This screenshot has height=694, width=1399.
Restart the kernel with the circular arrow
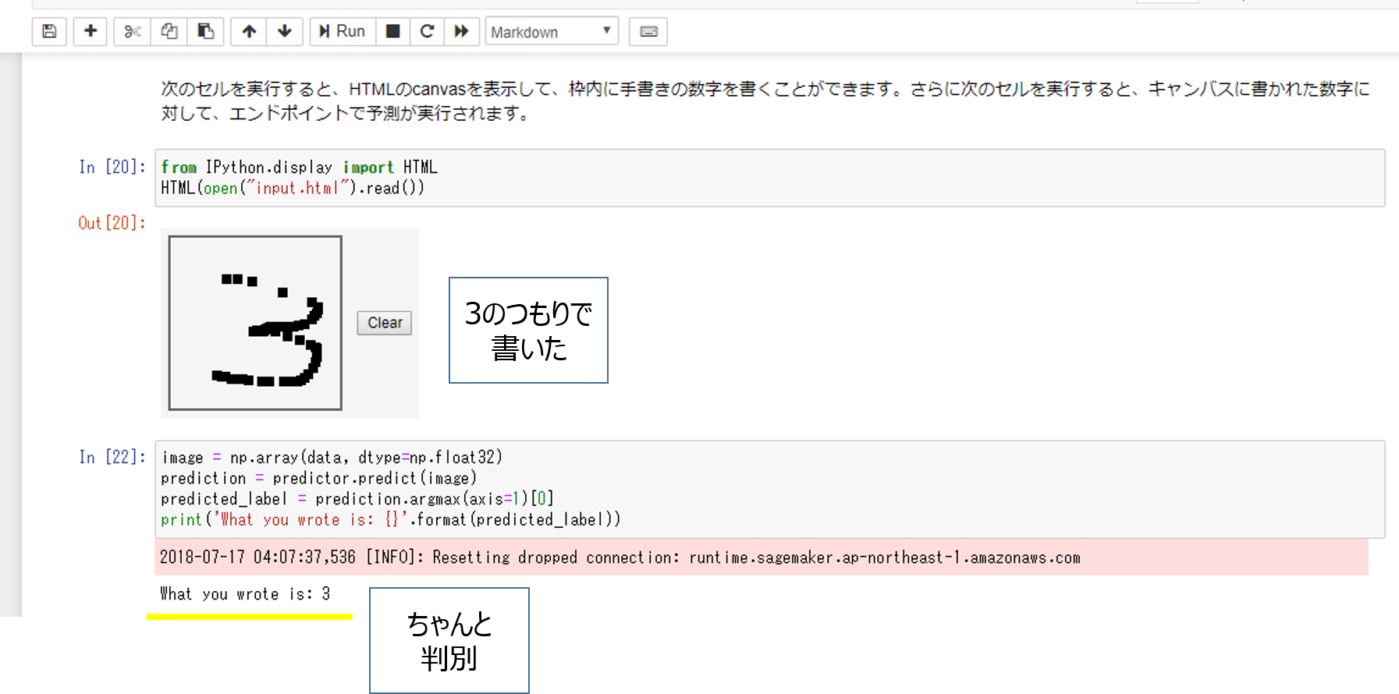427,31
